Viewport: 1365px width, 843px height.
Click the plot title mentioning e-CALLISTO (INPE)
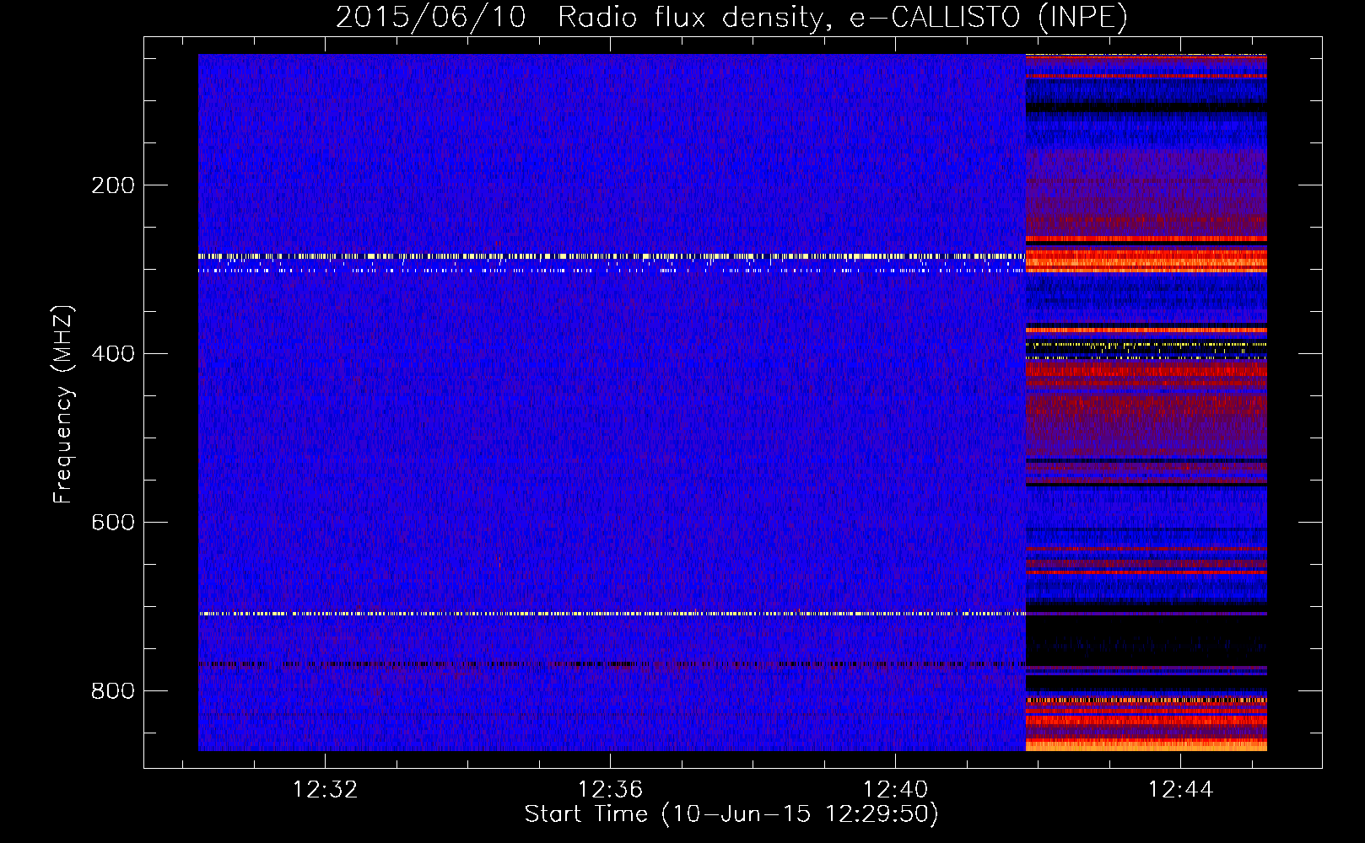731,17
